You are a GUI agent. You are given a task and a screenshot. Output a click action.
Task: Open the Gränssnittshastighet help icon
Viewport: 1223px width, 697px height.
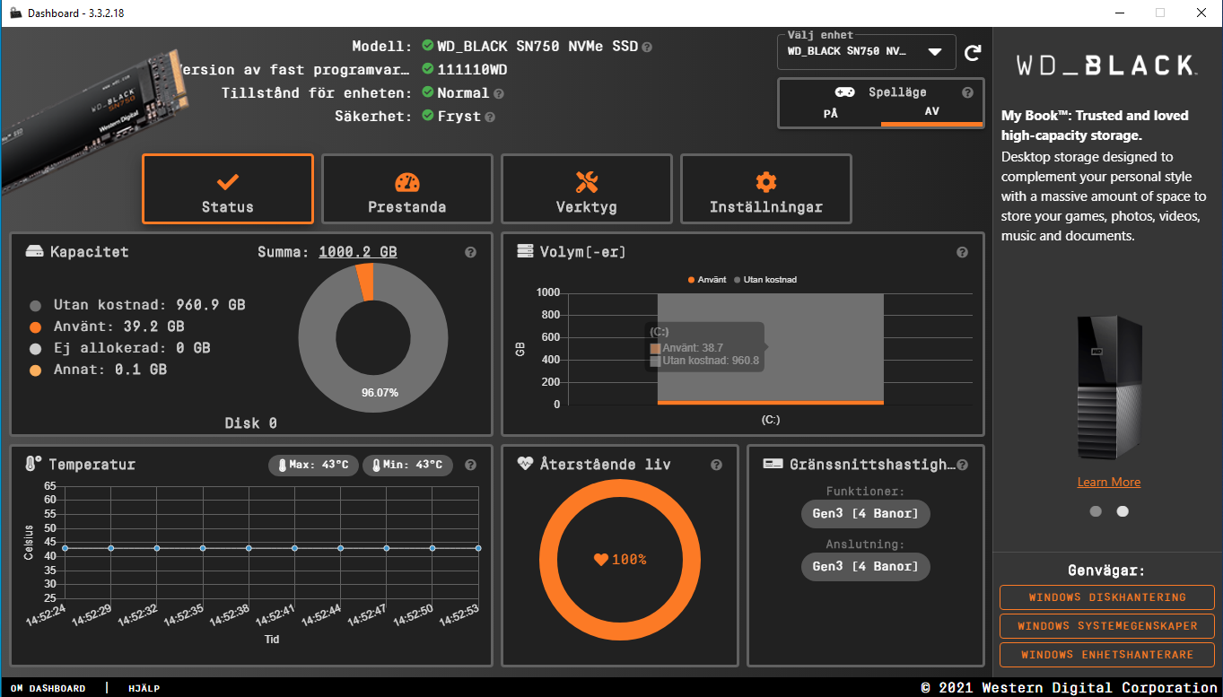(962, 465)
